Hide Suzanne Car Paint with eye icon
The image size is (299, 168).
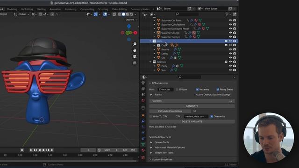click(x=230, y=20)
